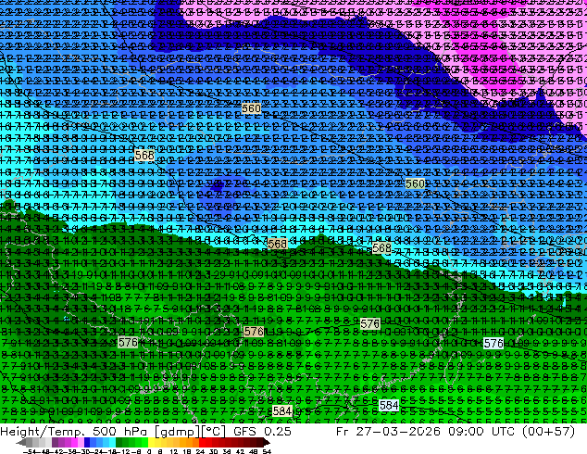The image size is (587, 454).
Task: Click the '24' legend scale value
Action: tap(200, 451)
